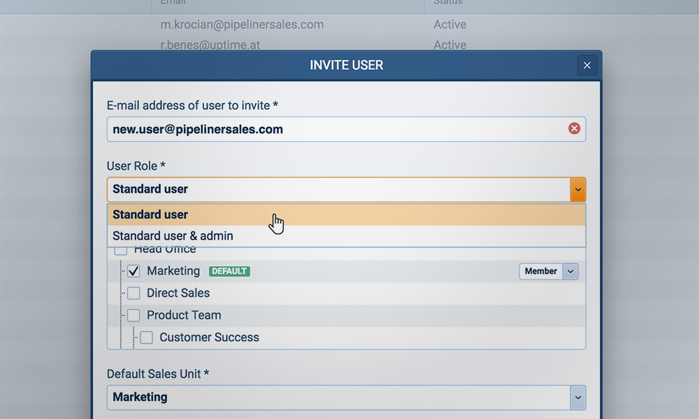Click the e-mail address input field
This screenshot has height=419, width=699.
(336, 129)
